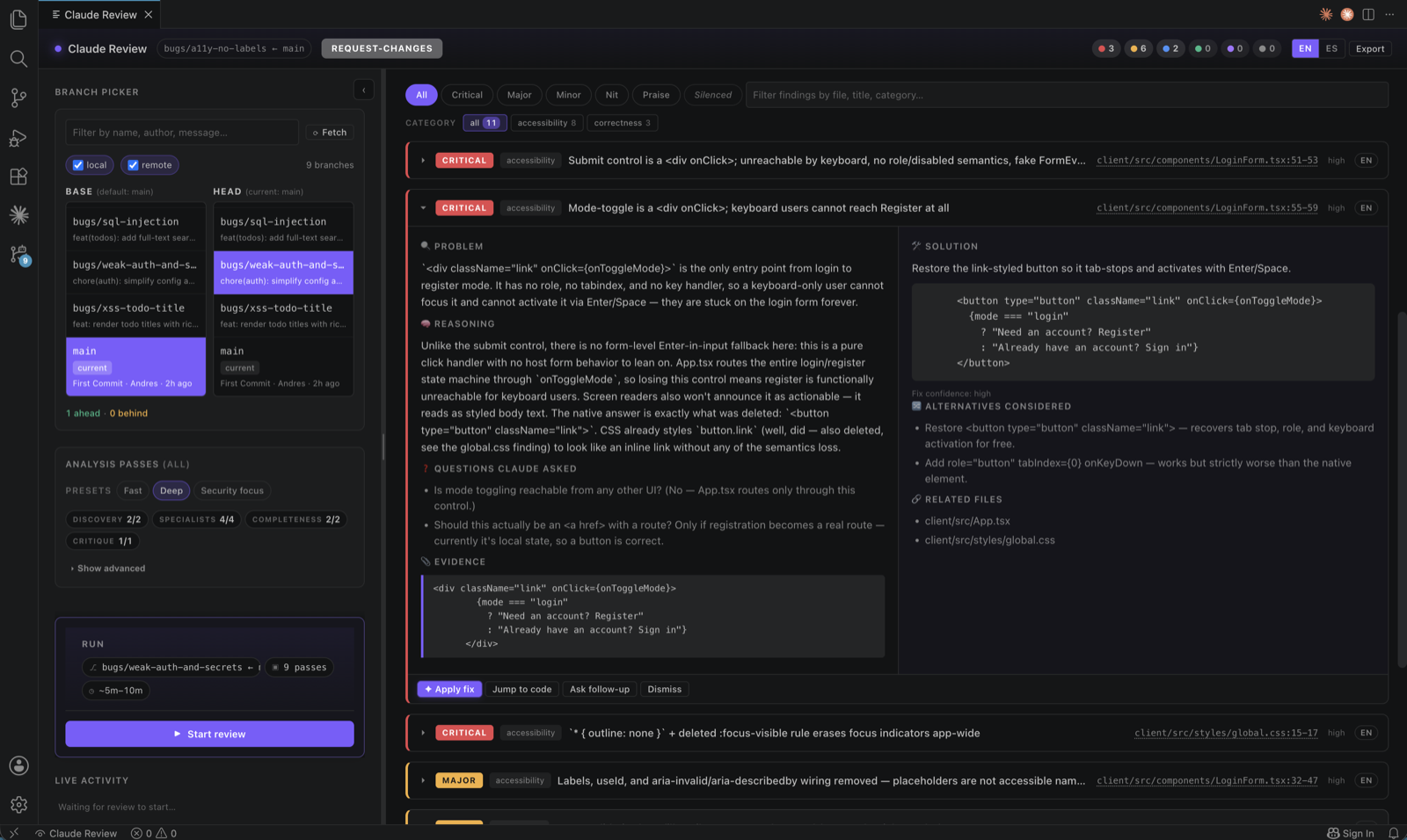
Task: Dismiss the Mode-toggle finding
Action: pos(665,690)
